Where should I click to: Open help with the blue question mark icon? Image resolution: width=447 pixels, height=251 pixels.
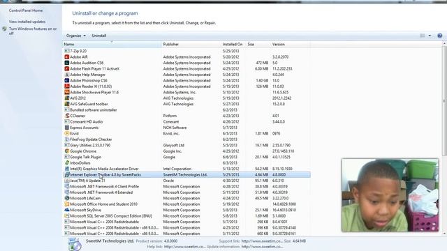point(439,36)
